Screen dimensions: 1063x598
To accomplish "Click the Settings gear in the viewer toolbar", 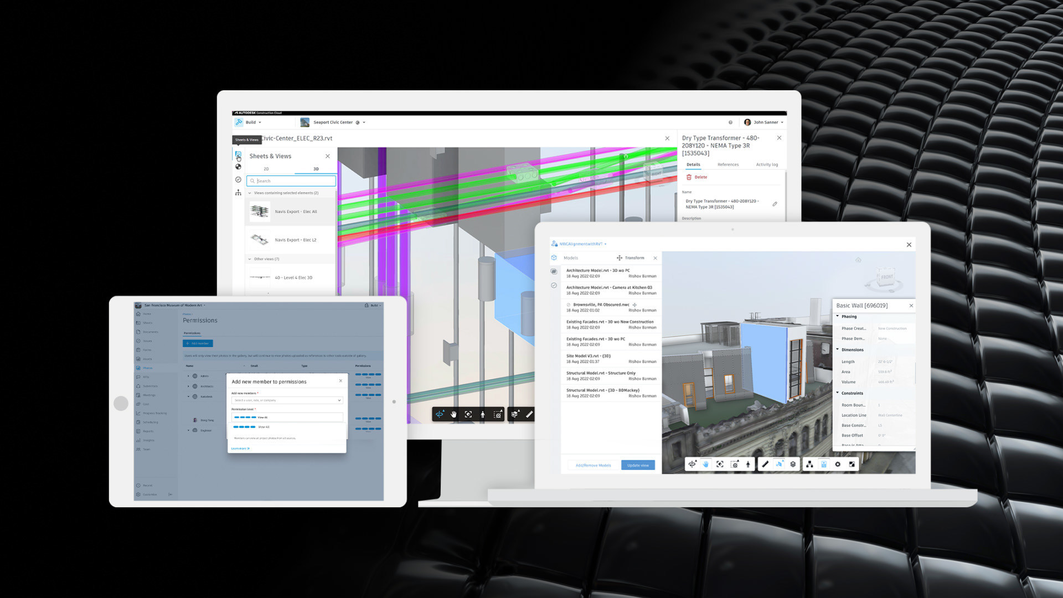I will (x=838, y=464).
